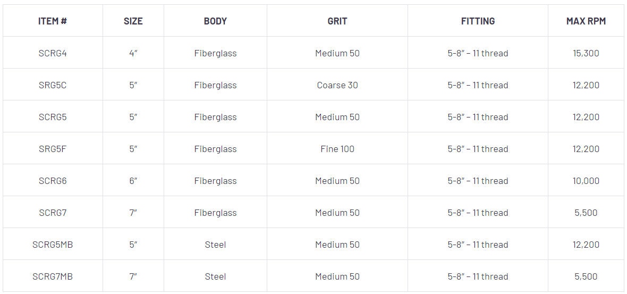This screenshot has width=627, height=294.
Task: Select the SRG5C item number cell
Action: [53, 85]
